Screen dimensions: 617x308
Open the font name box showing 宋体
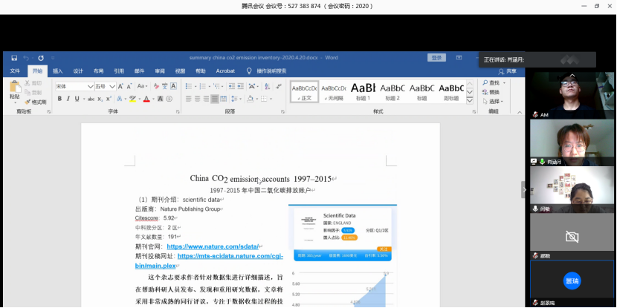click(74, 86)
